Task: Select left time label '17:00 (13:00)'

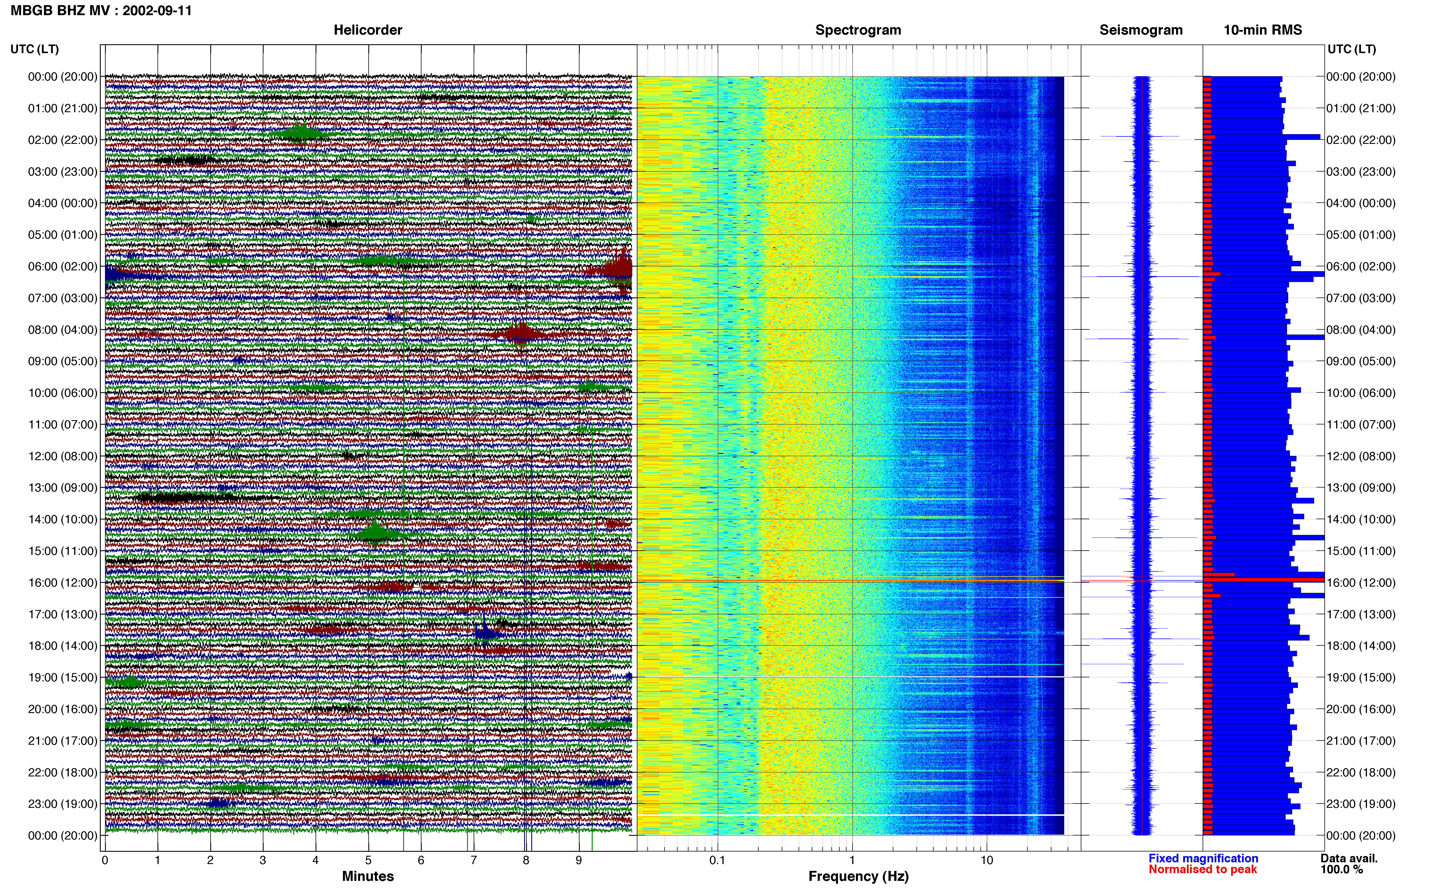Action: click(63, 615)
